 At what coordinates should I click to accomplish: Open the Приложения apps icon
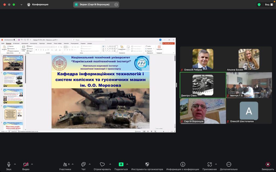point(210,164)
